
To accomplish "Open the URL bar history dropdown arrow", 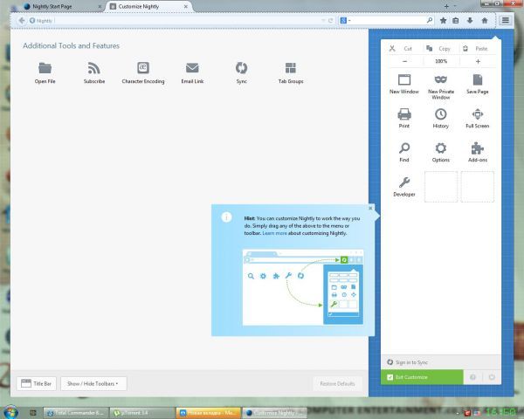I will click(x=323, y=21).
